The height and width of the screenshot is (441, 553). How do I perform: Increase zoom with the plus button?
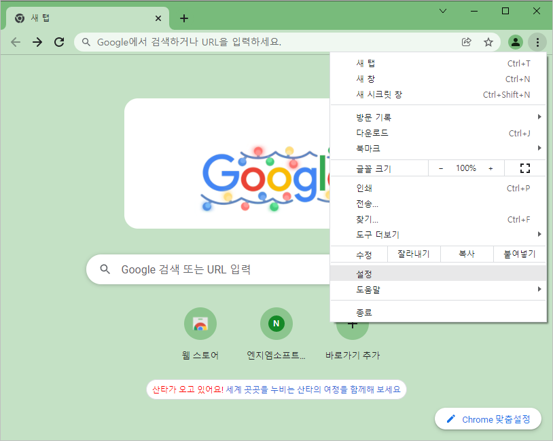pos(490,168)
